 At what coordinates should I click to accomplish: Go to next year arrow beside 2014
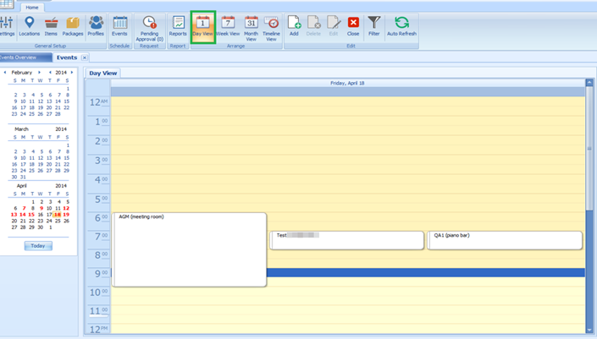click(x=72, y=72)
